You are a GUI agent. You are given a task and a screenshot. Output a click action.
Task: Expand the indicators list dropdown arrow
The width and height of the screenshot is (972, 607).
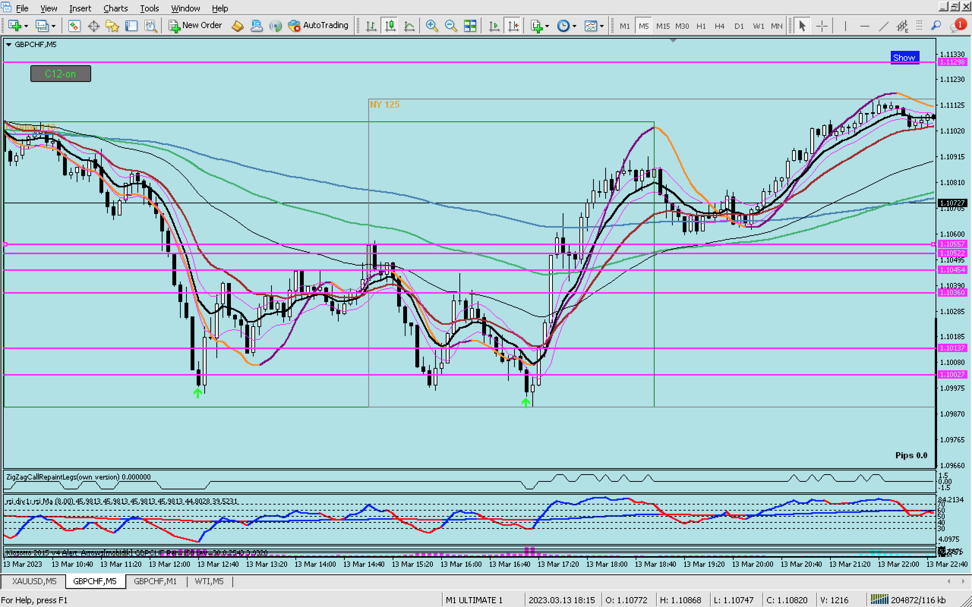pos(547,26)
